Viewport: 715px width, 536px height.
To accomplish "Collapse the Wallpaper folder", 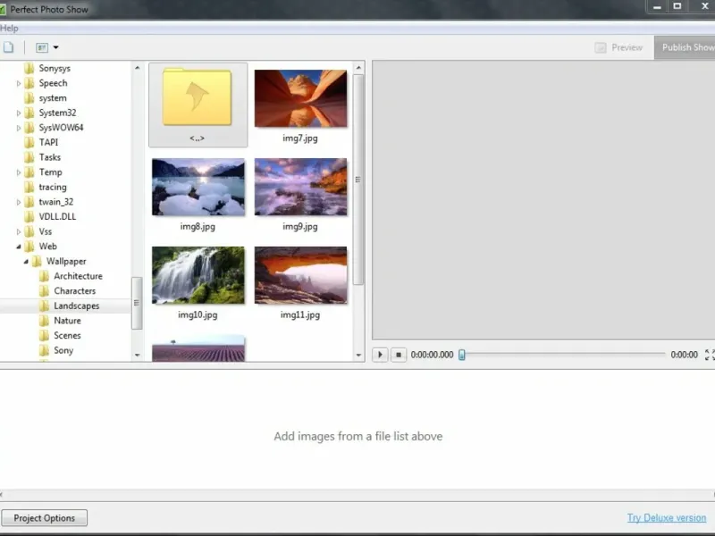I will pyautogui.click(x=26, y=262).
